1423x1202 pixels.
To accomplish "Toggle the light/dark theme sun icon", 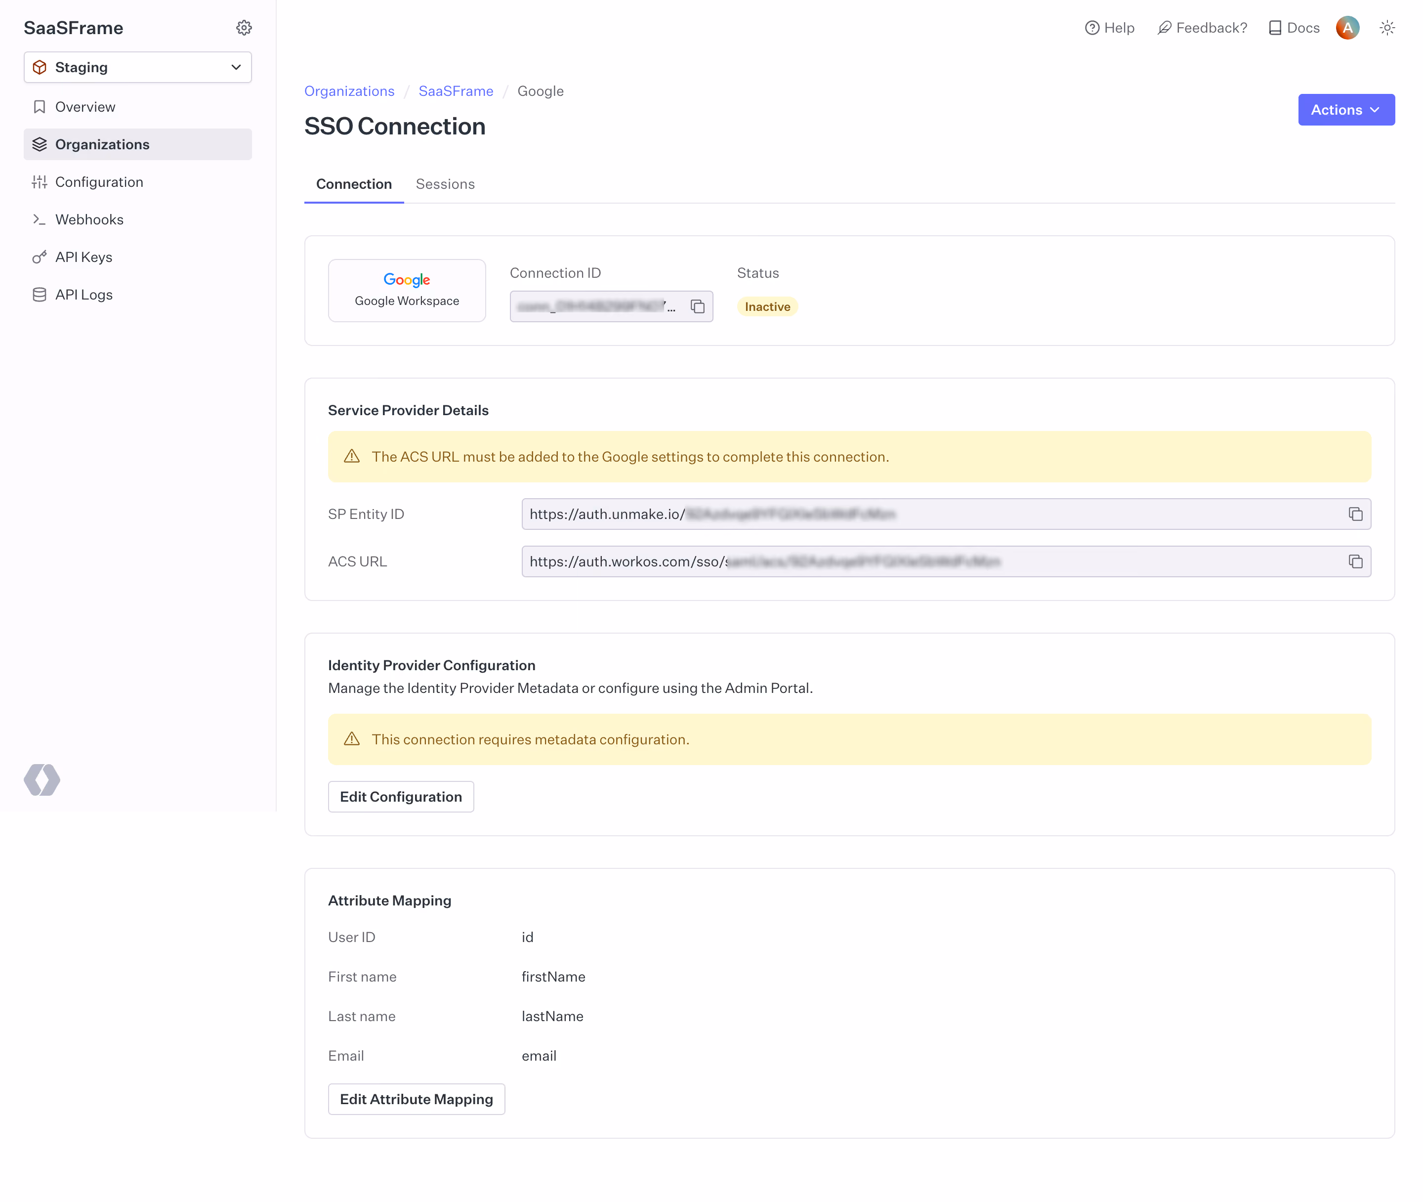I will tap(1387, 28).
